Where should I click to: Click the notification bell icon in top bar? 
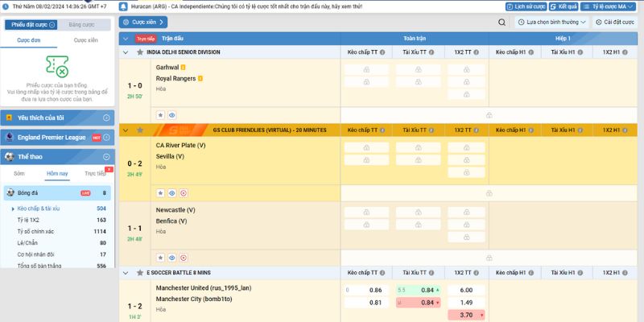click(x=123, y=6)
